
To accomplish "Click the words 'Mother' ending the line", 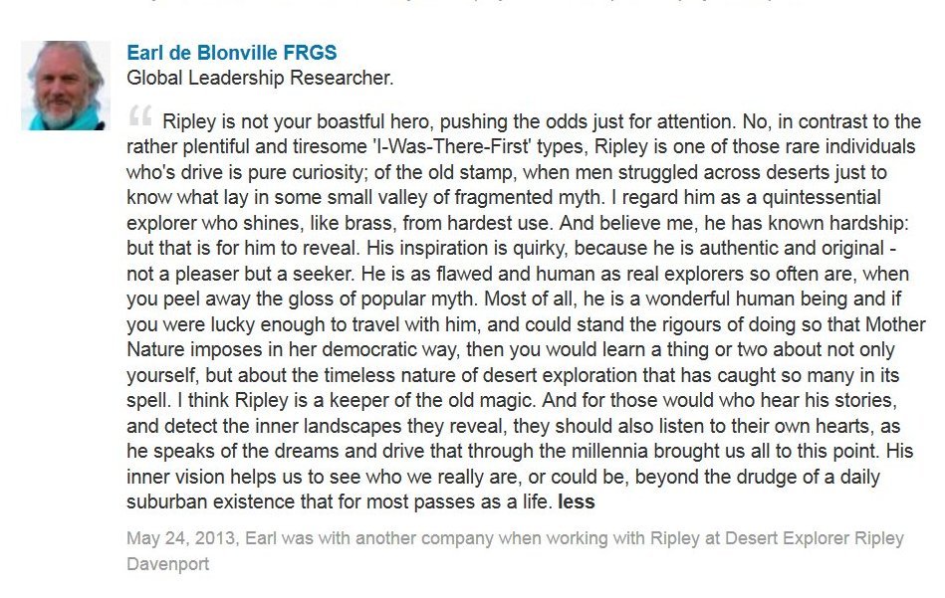I will click(895, 324).
